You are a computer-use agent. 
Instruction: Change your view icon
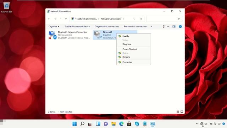(x=164, y=26)
